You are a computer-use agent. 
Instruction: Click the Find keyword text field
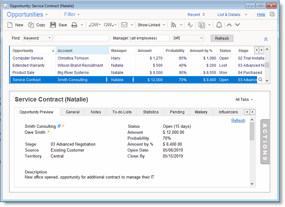[x=81, y=38]
